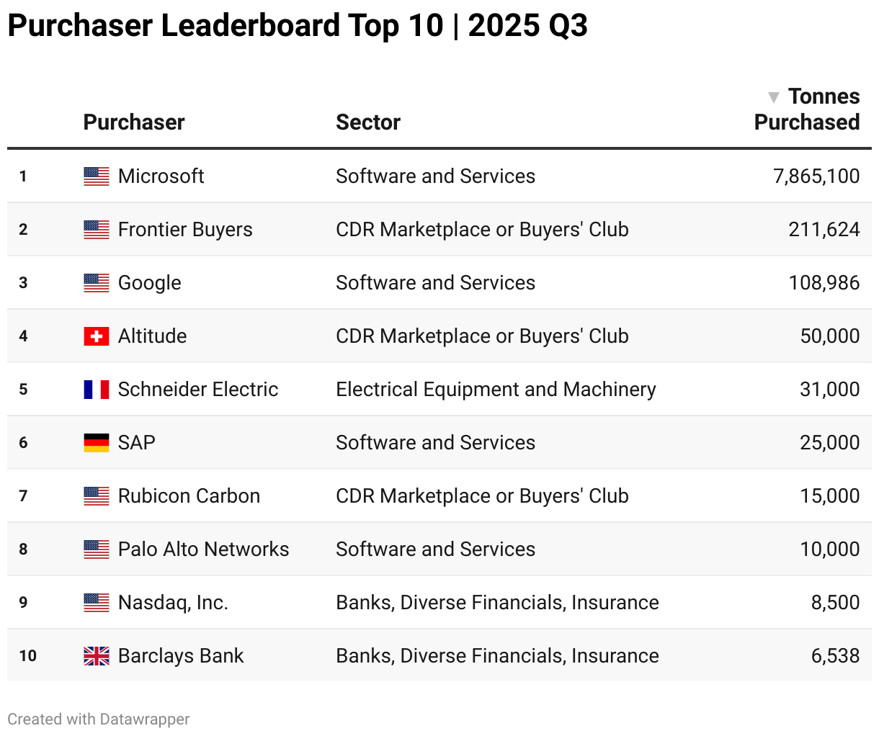Open the Created with Datawrapper link
879x736 pixels.
pyautogui.click(x=99, y=719)
